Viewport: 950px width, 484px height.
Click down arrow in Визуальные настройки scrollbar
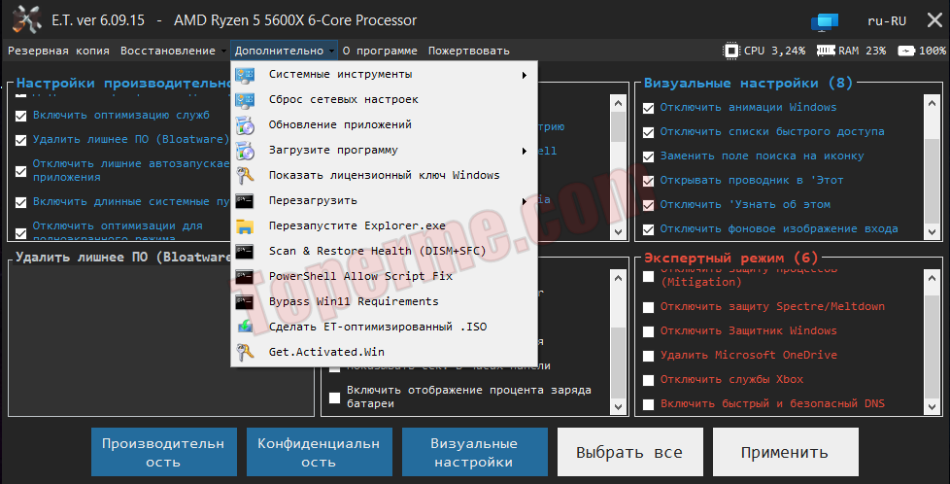click(x=932, y=231)
